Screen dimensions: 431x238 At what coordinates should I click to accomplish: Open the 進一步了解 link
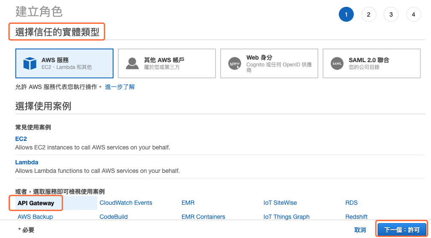pos(120,87)
